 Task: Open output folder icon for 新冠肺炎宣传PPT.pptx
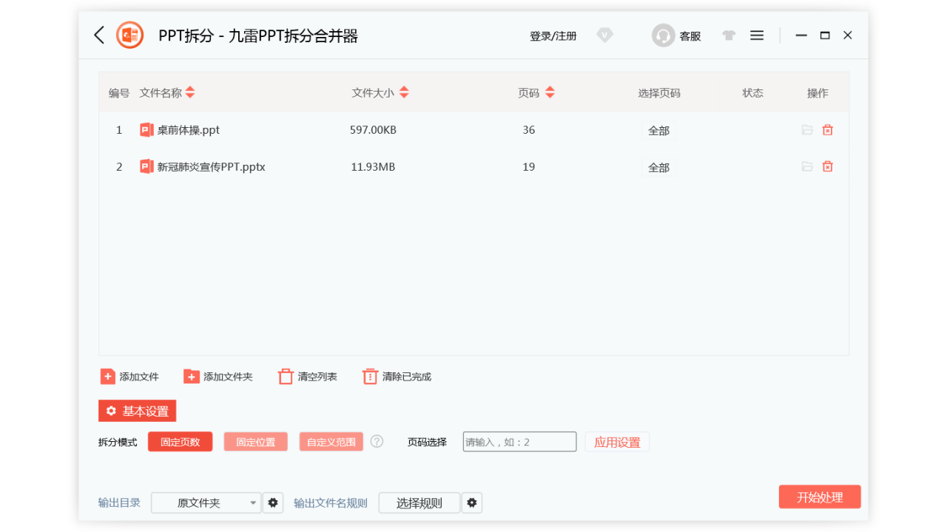[807, 166]
